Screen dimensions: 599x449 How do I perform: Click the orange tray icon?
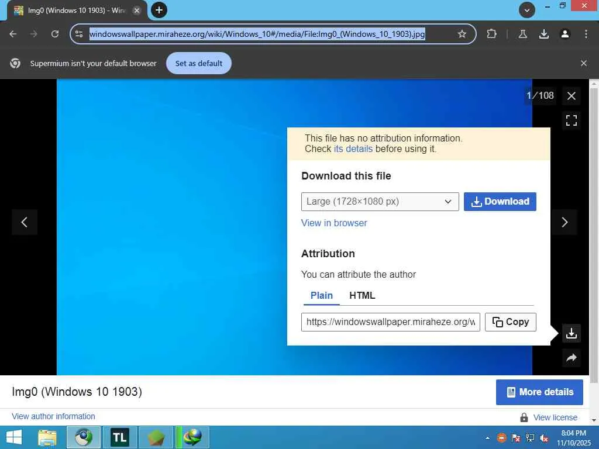pos(501,438)
